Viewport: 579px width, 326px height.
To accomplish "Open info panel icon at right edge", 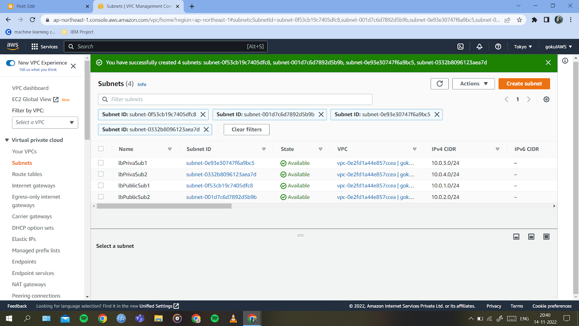I will [x=565, y=61].
